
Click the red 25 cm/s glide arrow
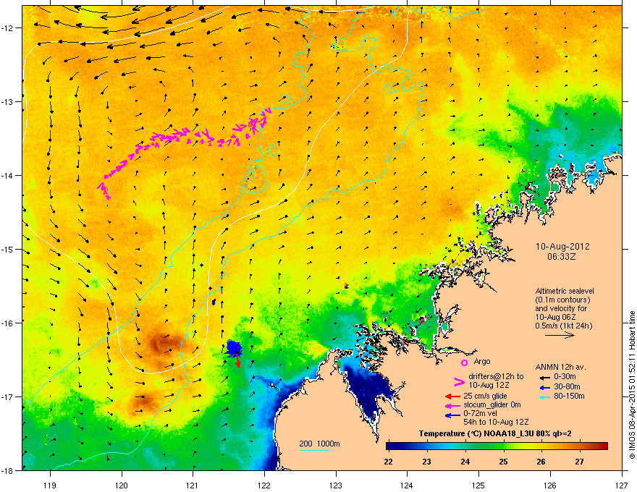click(452, 396)
